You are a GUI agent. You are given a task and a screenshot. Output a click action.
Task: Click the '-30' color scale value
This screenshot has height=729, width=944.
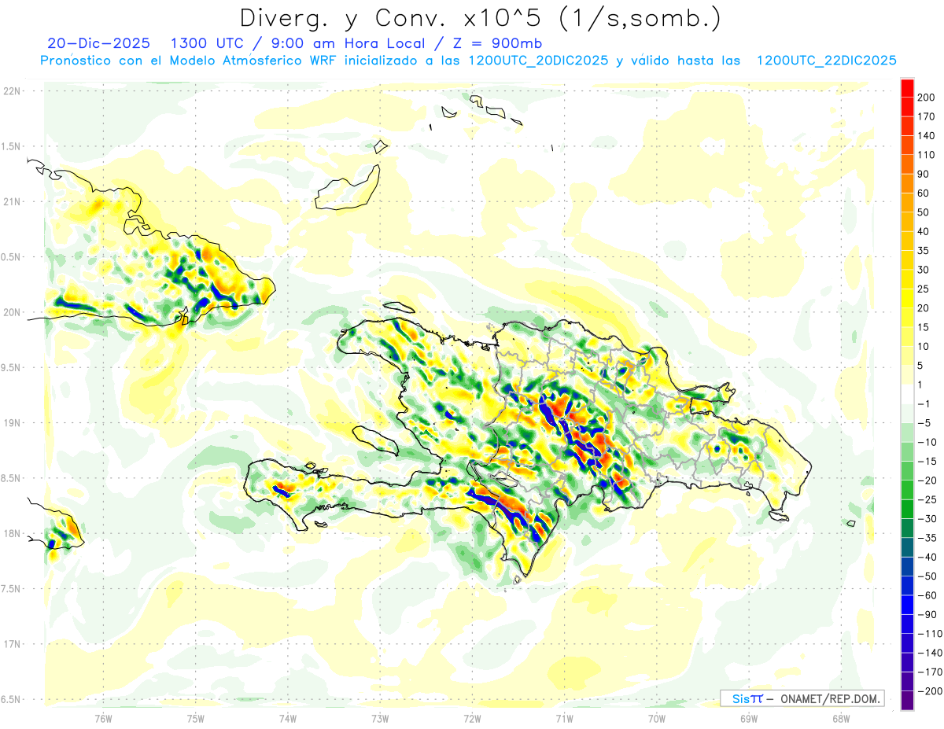pos(928,519)
